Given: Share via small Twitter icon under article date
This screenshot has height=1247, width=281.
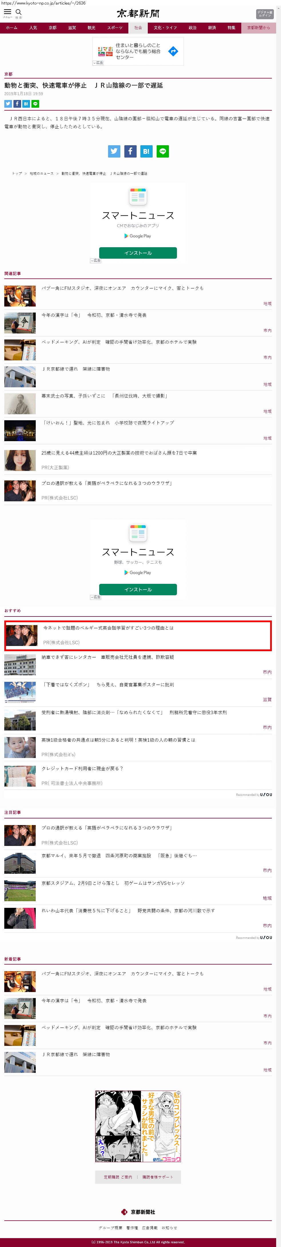Looking at the screenshot, I should click(8, 104).
